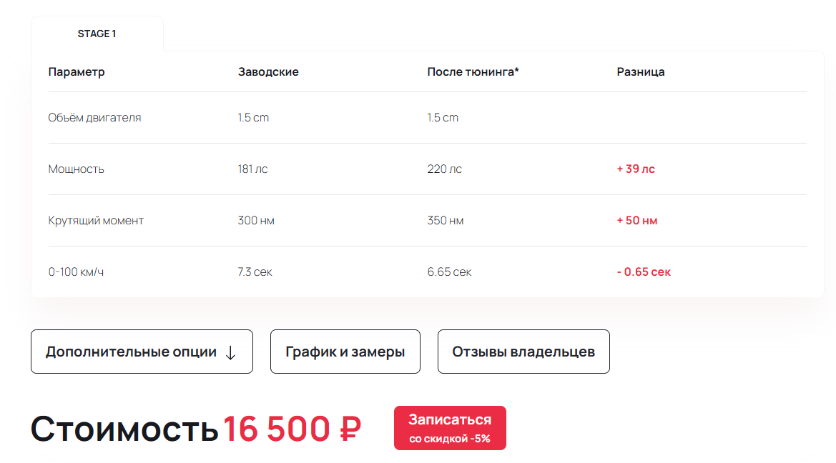This screenshot has height=463, width=836.
Task: Click the + 50 нм difference value
Action: click(x=636, y=221)
